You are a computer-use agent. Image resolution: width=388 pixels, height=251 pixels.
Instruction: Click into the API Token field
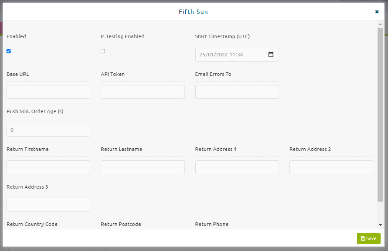coord(142,92)
